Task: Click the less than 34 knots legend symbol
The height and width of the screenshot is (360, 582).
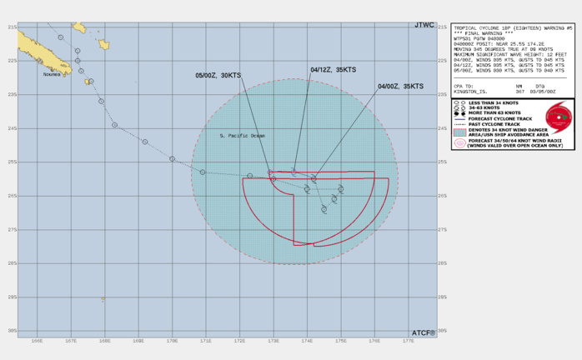Action: 458,102
